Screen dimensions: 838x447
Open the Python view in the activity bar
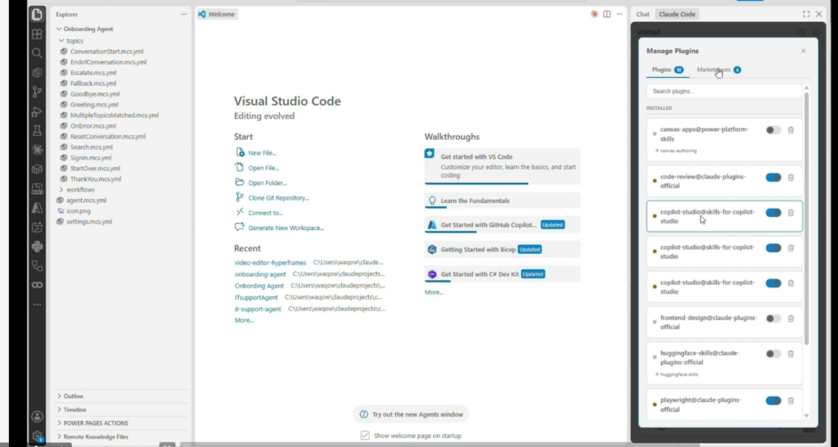click(37, 246)
